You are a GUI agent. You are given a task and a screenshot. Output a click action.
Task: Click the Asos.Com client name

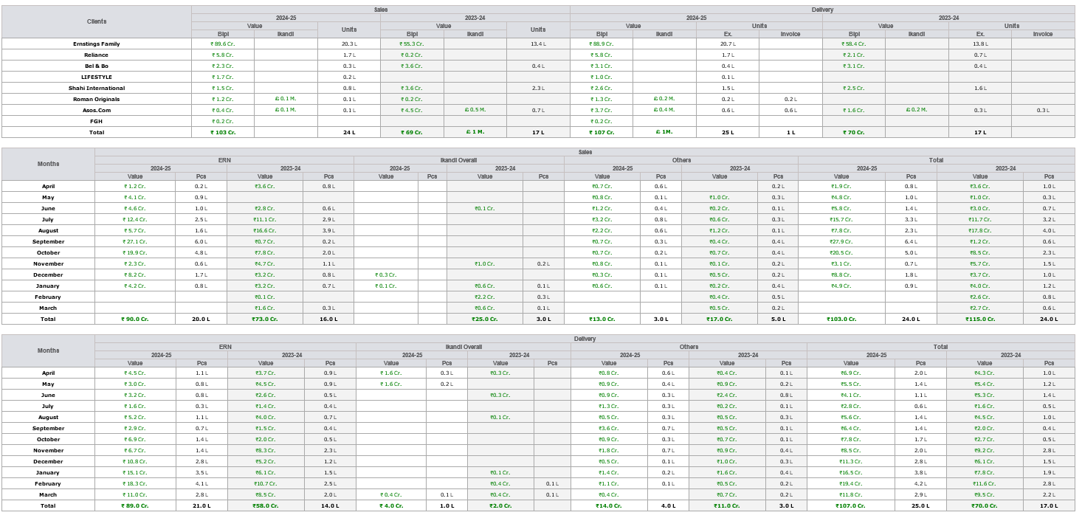click(x=96, y=110)
